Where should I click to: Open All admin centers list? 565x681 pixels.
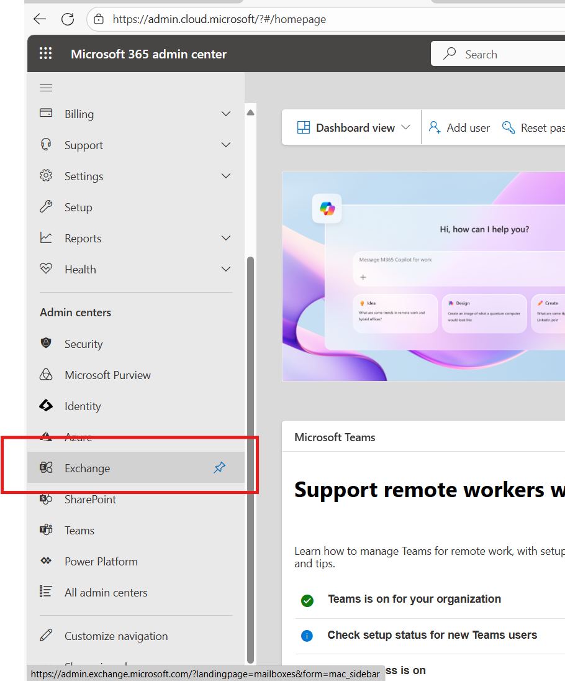point(106,593)
